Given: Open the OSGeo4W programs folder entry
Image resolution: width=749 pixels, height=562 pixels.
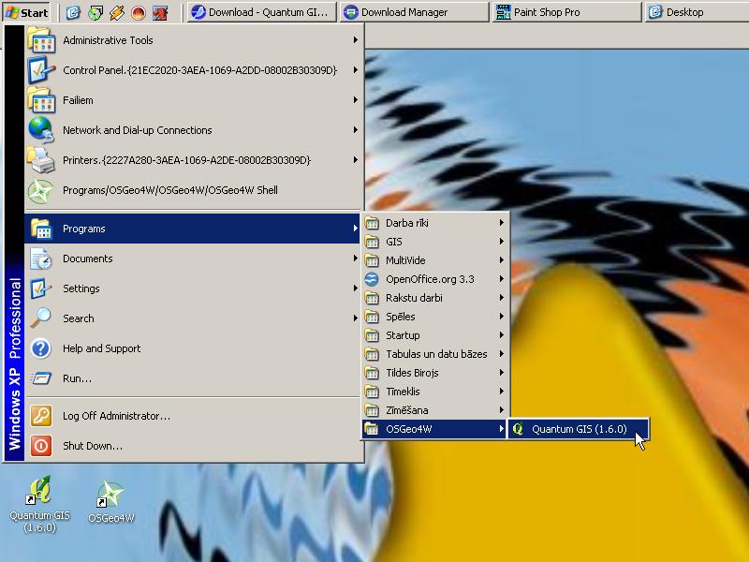Looking at the screenshot, I should [433, 429].
